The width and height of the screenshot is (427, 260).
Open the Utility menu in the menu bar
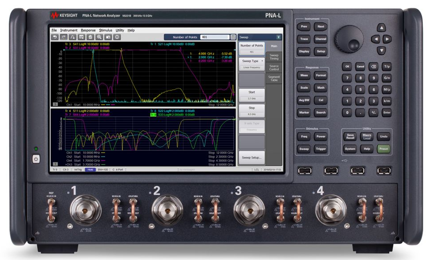pos(120,30)
